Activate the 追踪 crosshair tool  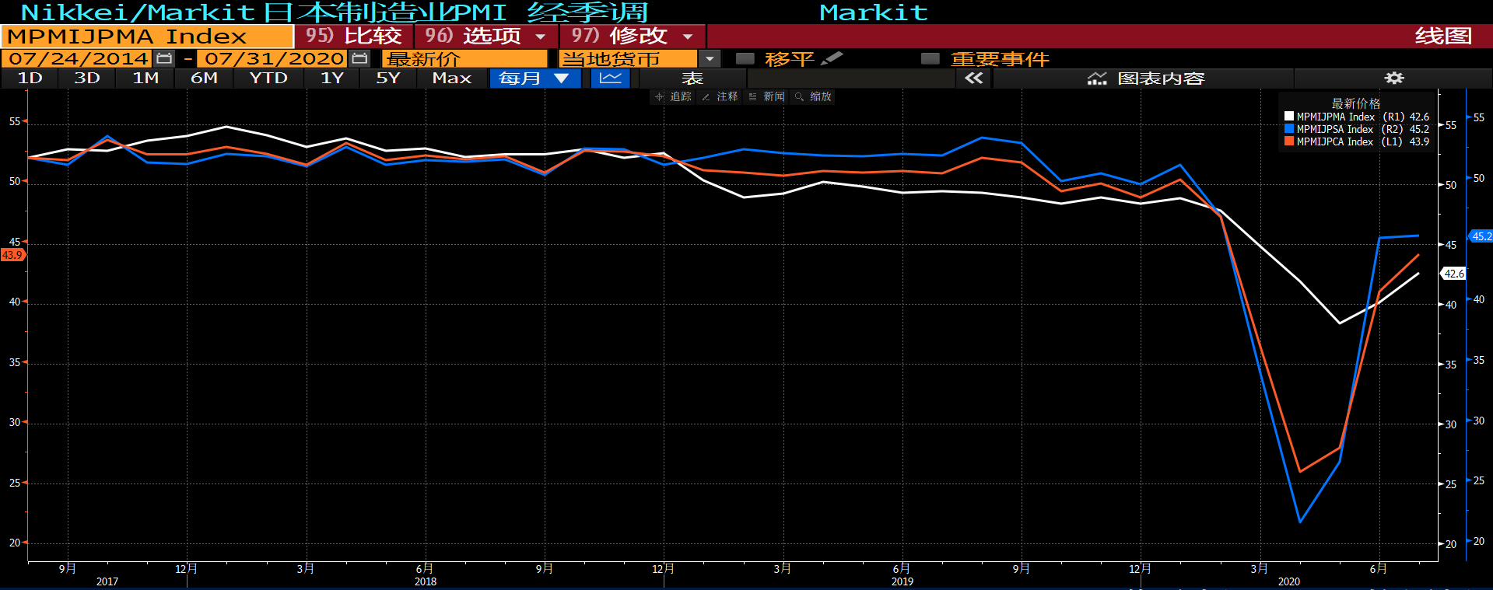coord(674,96)
